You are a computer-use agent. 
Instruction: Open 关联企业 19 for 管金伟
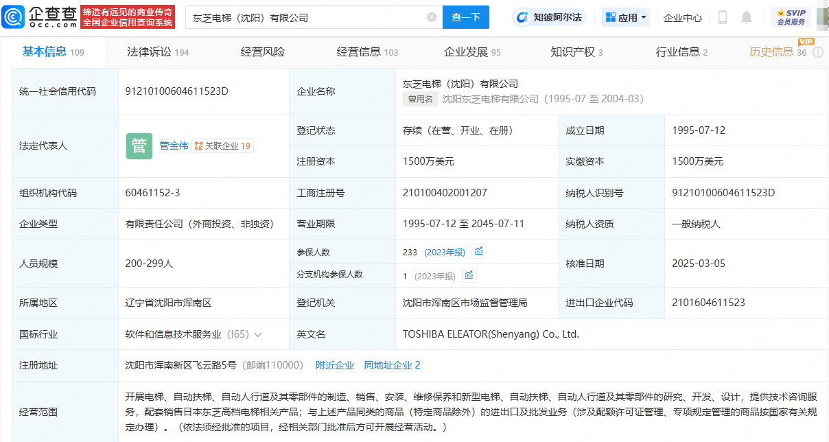pos(223,146)
